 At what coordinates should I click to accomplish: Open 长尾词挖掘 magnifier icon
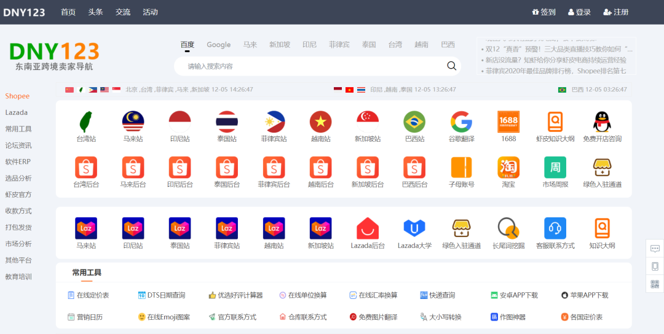click(x=508, y=228)
